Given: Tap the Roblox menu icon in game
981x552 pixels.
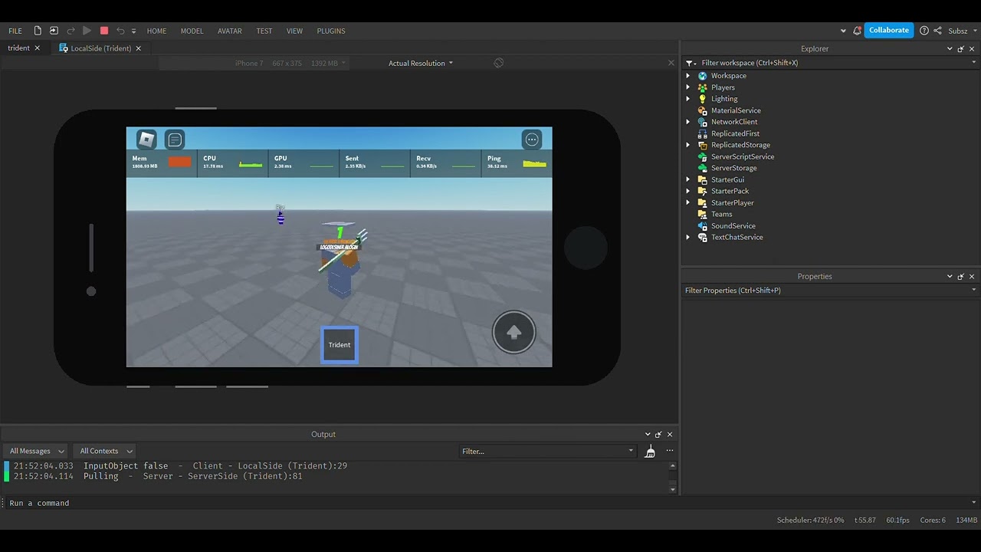Looking at the screenshot, I should (x=146, y=139).
